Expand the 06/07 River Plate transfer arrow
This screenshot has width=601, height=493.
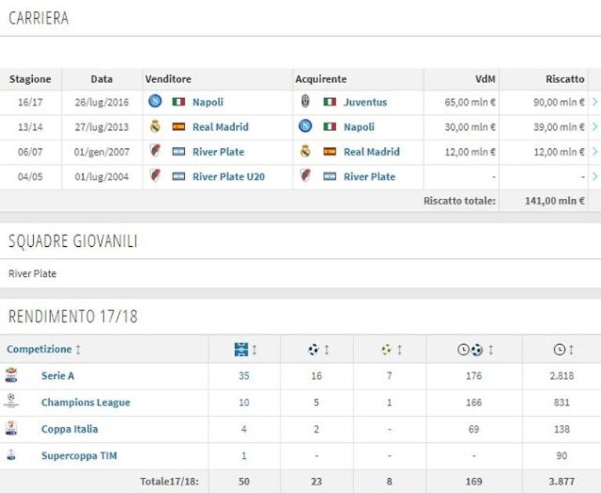[595, 151]
